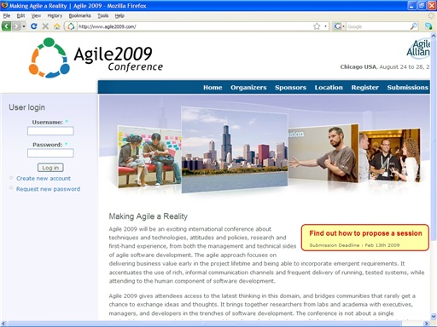The image size is (437, 327).
Task: Open the Bookmarks menu
Action: [x=79, y=15]
